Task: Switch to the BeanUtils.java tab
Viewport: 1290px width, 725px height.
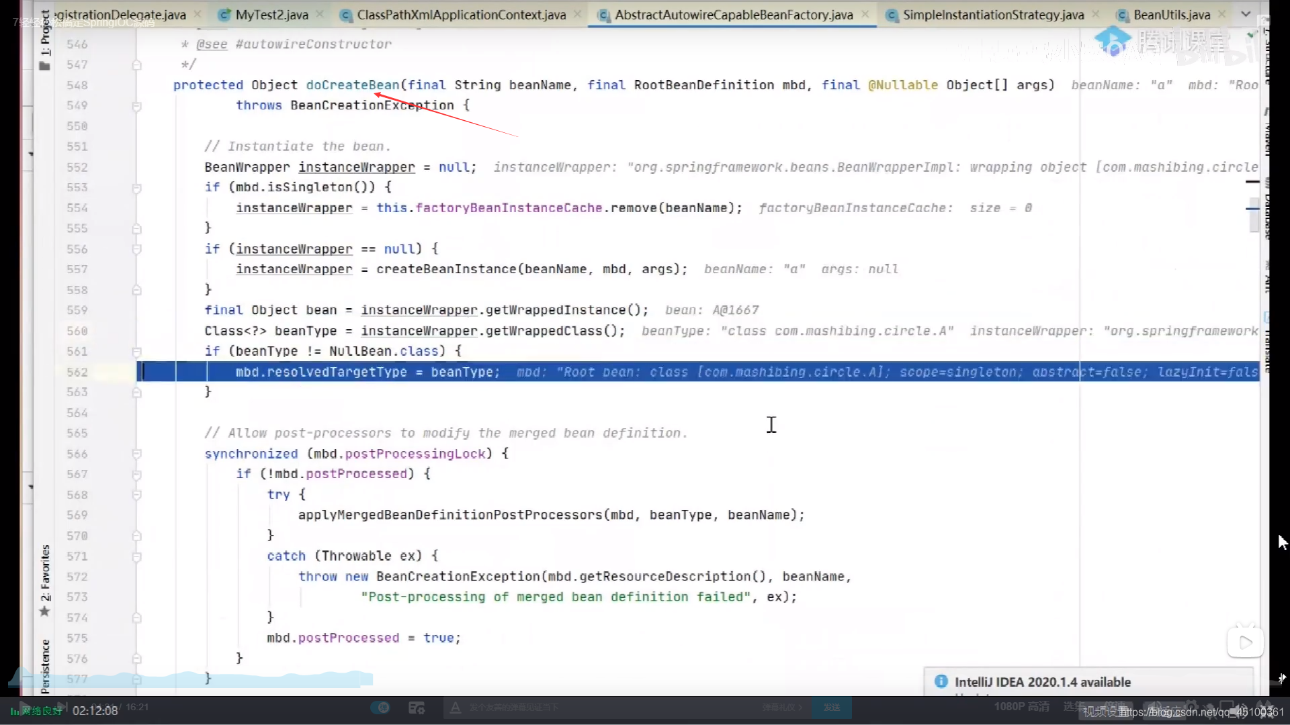Action: [x=1172, y=15]
